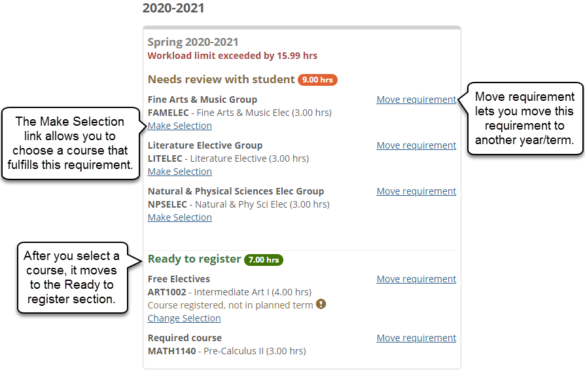Click the green 7.00 hrs badge
The image size is (585, 370).
tap(263, 260)
